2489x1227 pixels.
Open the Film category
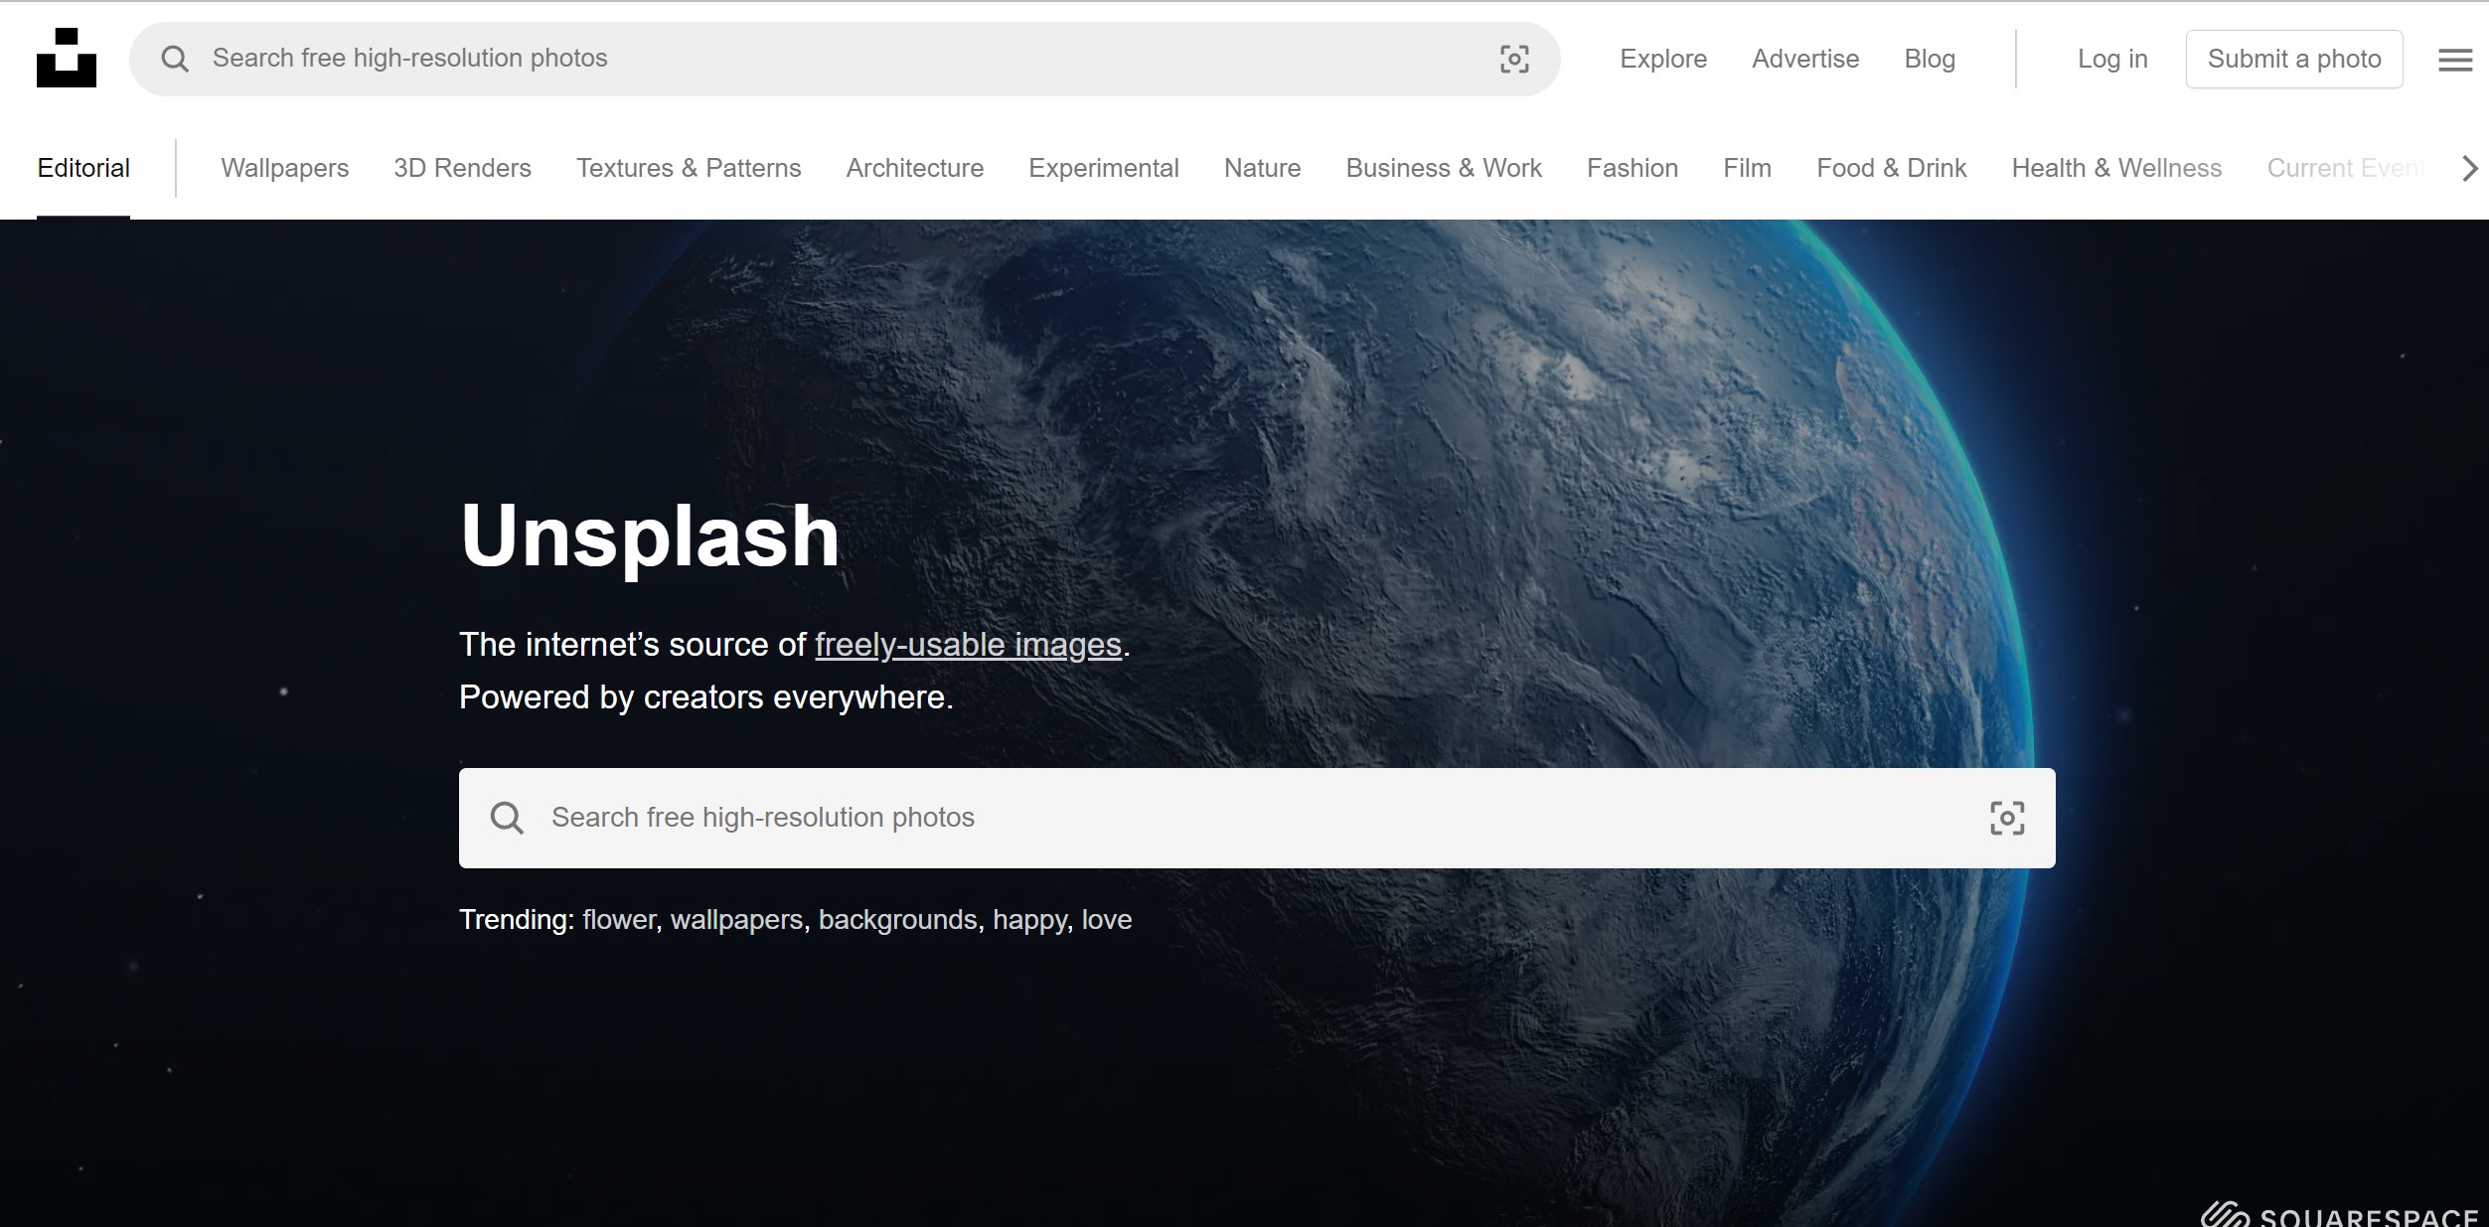tap(1747, 168)
